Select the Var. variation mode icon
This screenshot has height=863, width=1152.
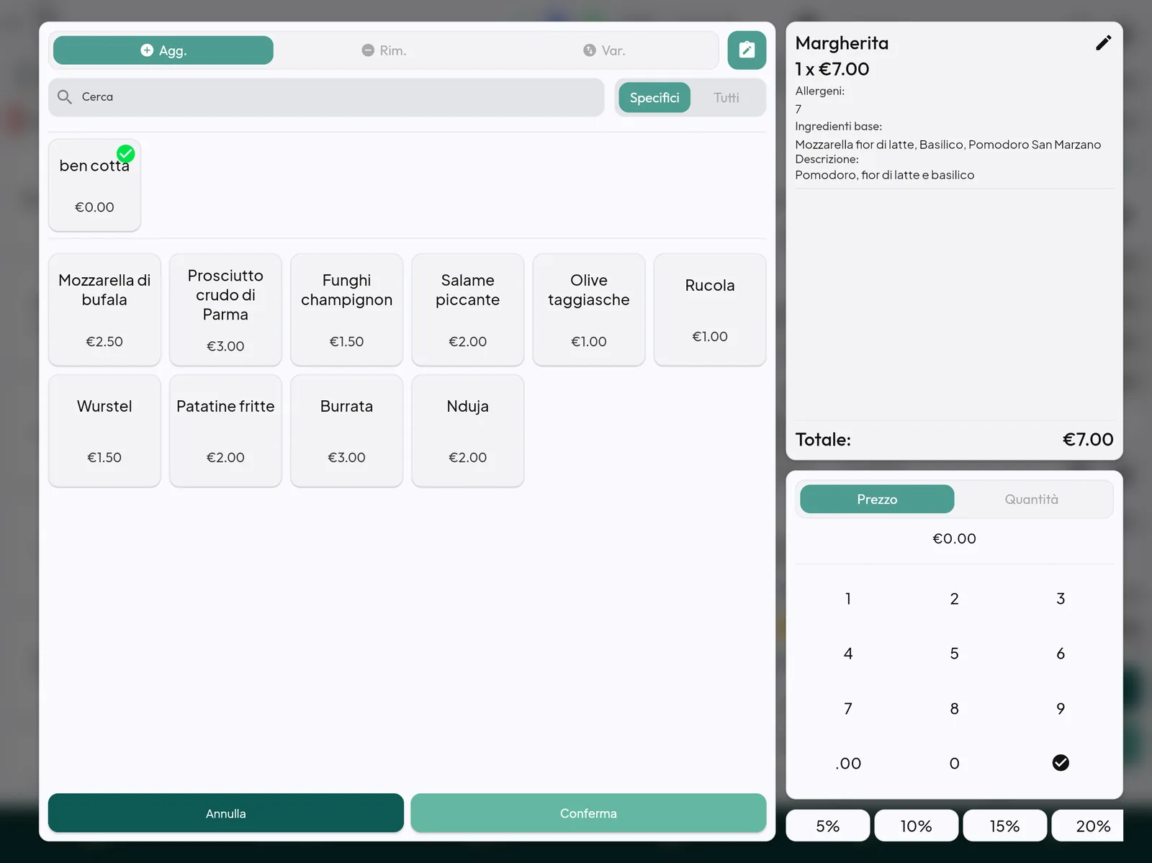[590, 50]
